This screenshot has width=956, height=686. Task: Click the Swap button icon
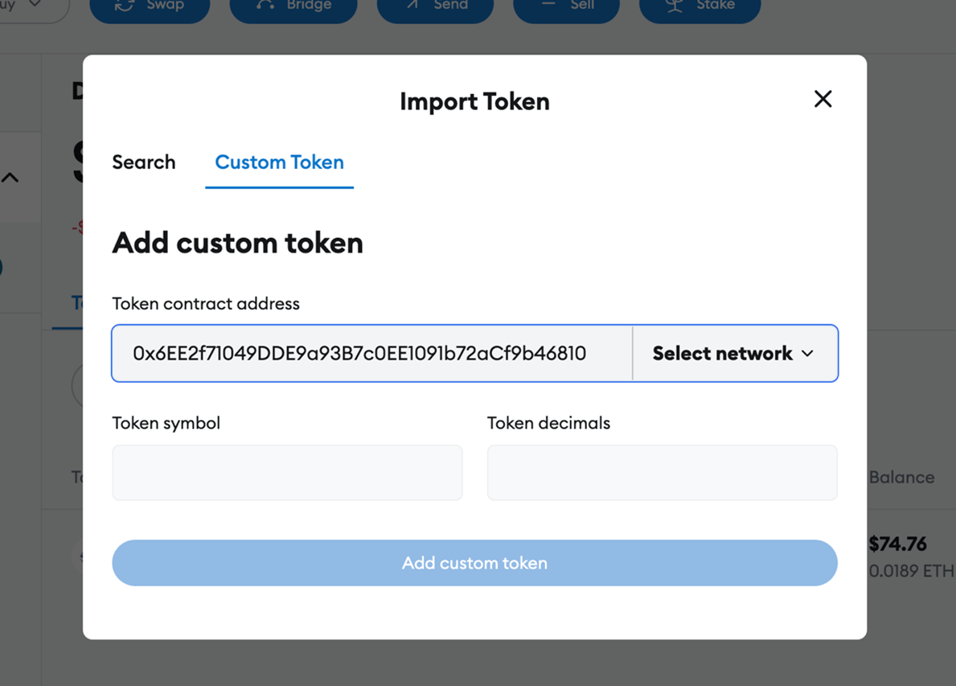pyautogui.click(x=125, y=5)
